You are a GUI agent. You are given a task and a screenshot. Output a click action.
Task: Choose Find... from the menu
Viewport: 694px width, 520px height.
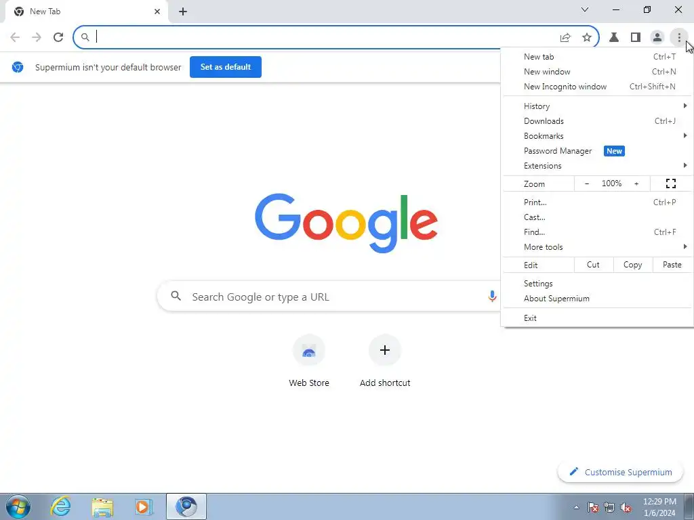(598, 232)
